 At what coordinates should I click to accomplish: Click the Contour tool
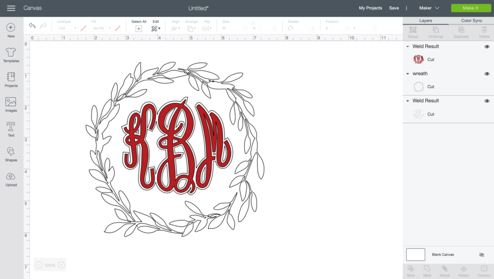pos(484,271)
